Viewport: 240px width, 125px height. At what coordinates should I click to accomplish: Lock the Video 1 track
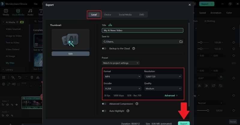point(3,105)
